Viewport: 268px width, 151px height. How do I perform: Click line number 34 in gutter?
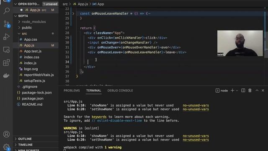click(67, 62)
